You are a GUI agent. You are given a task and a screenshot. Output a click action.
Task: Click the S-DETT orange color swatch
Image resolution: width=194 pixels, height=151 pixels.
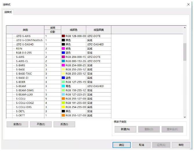[63, 115]
